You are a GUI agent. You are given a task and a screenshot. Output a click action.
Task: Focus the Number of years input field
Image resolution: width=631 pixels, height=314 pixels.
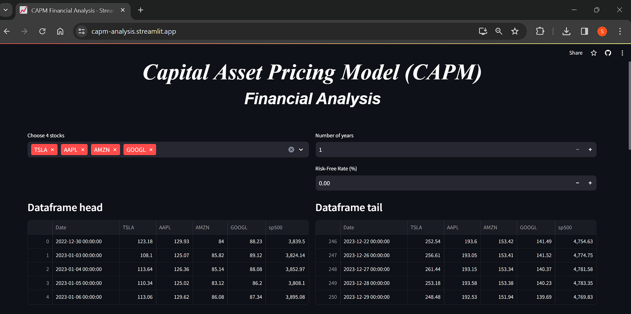click(x=443, y=150)
